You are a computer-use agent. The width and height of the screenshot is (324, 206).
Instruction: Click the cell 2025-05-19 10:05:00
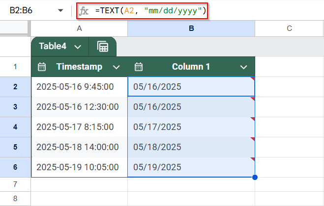pos(79,167)
